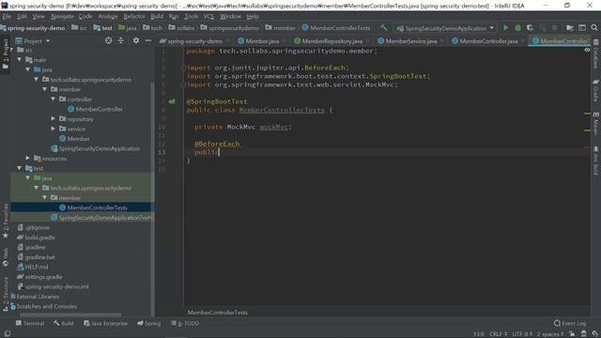601x338 pixels.
Task: Collapse all icon in Project panel header
Action: point(121,40)
